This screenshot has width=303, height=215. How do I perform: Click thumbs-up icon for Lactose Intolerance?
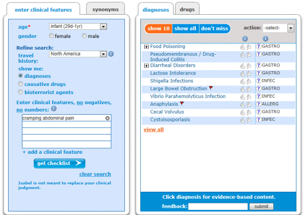[x=243, y=73]
